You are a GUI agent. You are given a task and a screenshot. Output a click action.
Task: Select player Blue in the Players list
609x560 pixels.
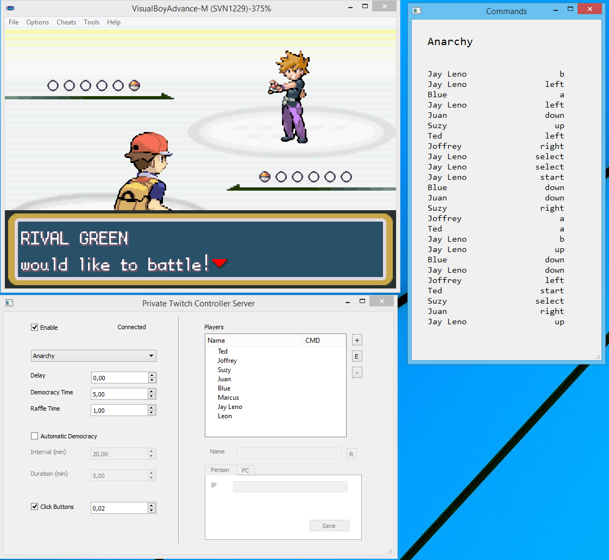[x=224, y=388]
